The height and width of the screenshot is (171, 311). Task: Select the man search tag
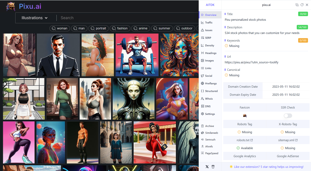pos(79,29)
